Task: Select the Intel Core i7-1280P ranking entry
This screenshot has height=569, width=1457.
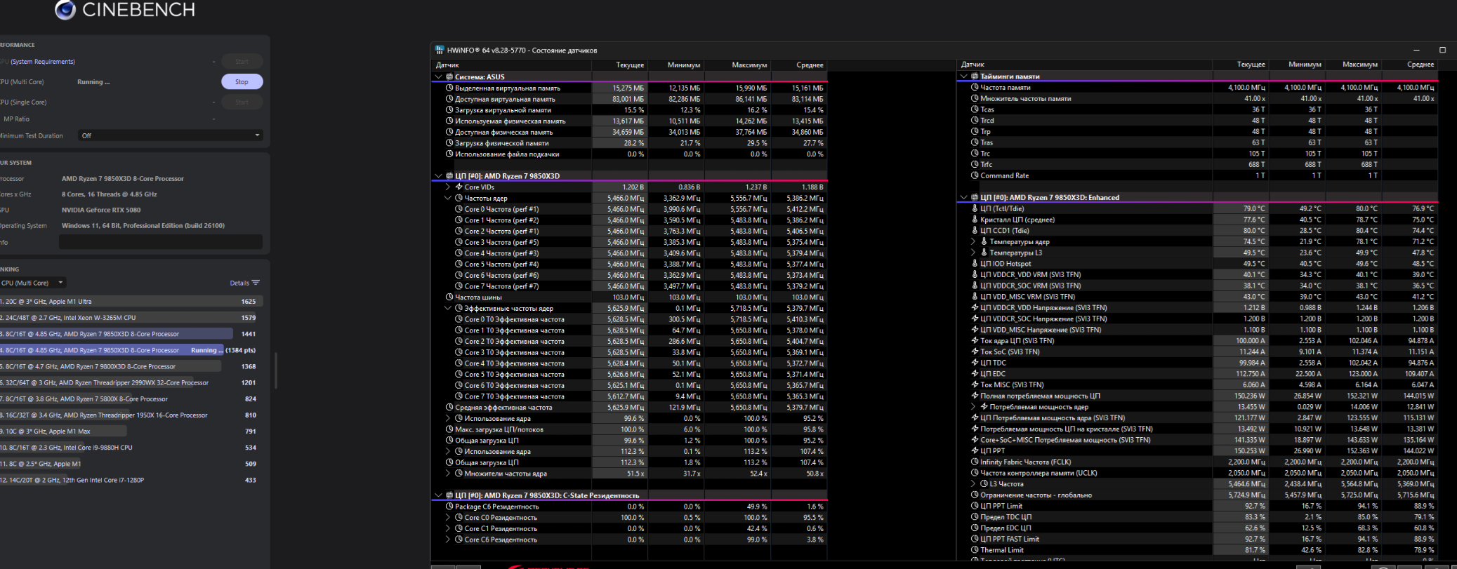Action: pos(131,481)
